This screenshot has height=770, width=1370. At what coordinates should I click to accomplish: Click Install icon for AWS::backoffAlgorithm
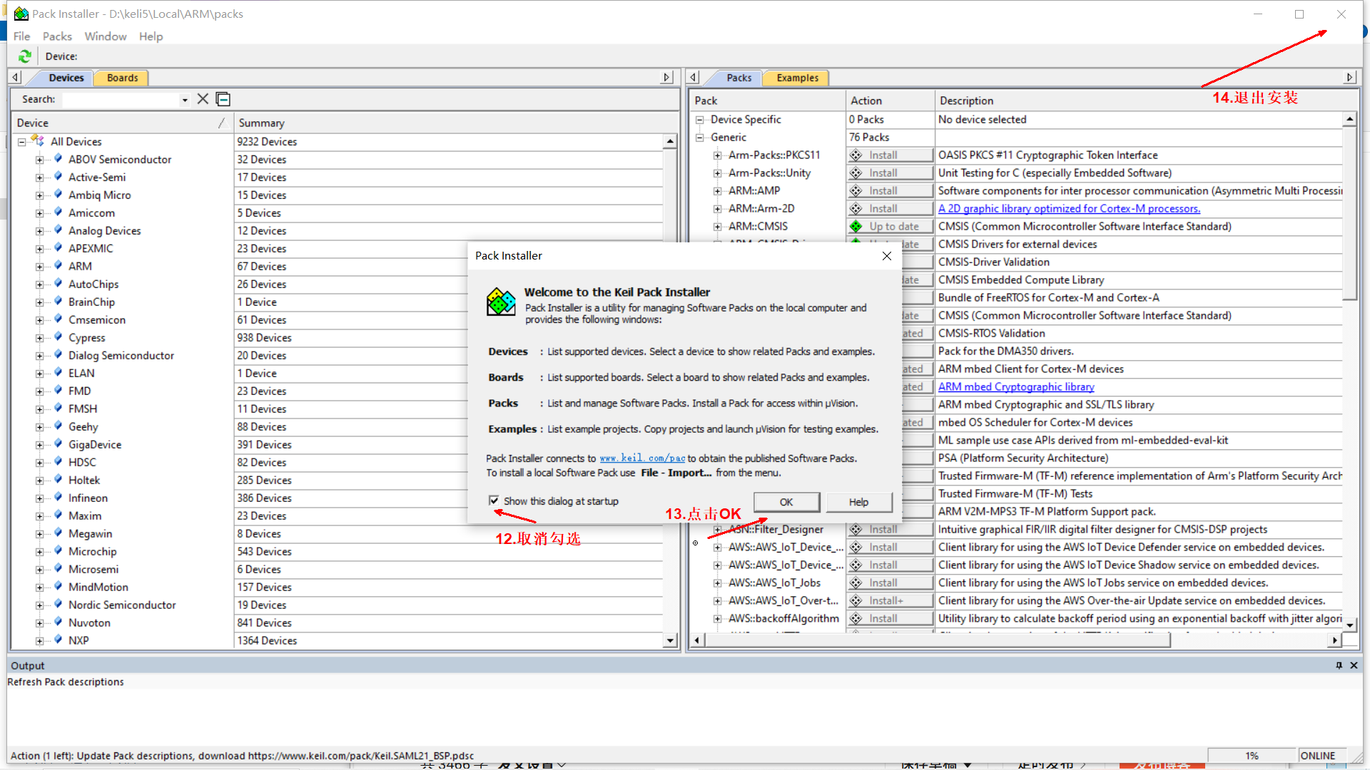(x=856, y=619)
